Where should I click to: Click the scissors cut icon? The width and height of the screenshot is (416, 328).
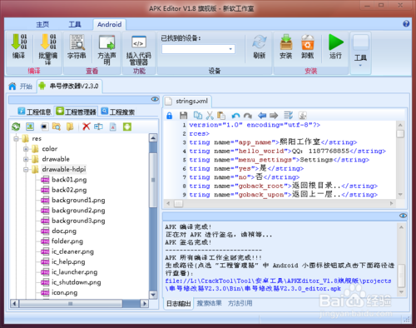[x=210, y=115]
